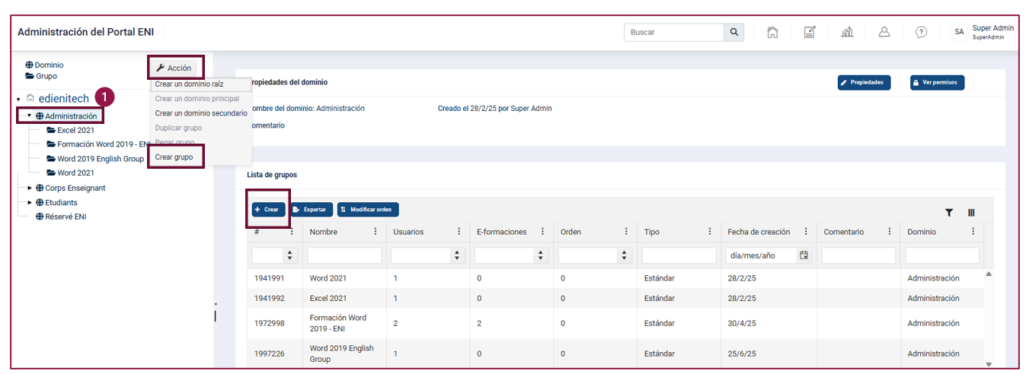
Task: Choose Duplicar grupo menu entry
Action: pyautogui.click(x=178, y=128)
